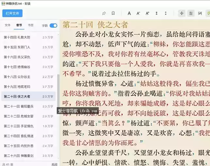Screen dimensions: 210x166
Task: Click the pin icon in the toolbar
Action: tap(104, 13)
